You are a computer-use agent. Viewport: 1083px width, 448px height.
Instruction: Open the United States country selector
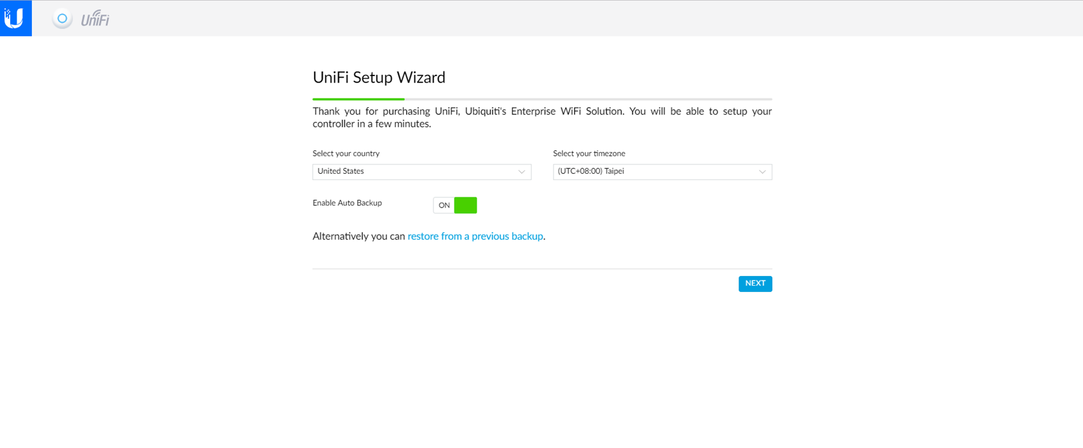pyautogui.click(x=413, y=172)
